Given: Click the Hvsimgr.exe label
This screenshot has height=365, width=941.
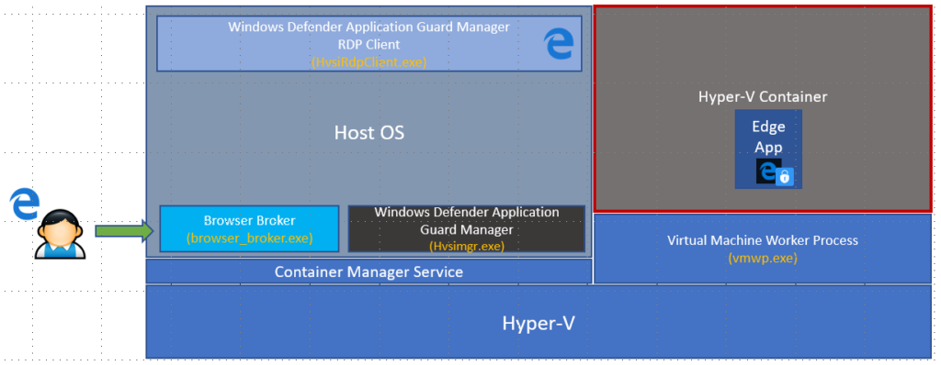Looking at the screenshot, I should 466,246.
